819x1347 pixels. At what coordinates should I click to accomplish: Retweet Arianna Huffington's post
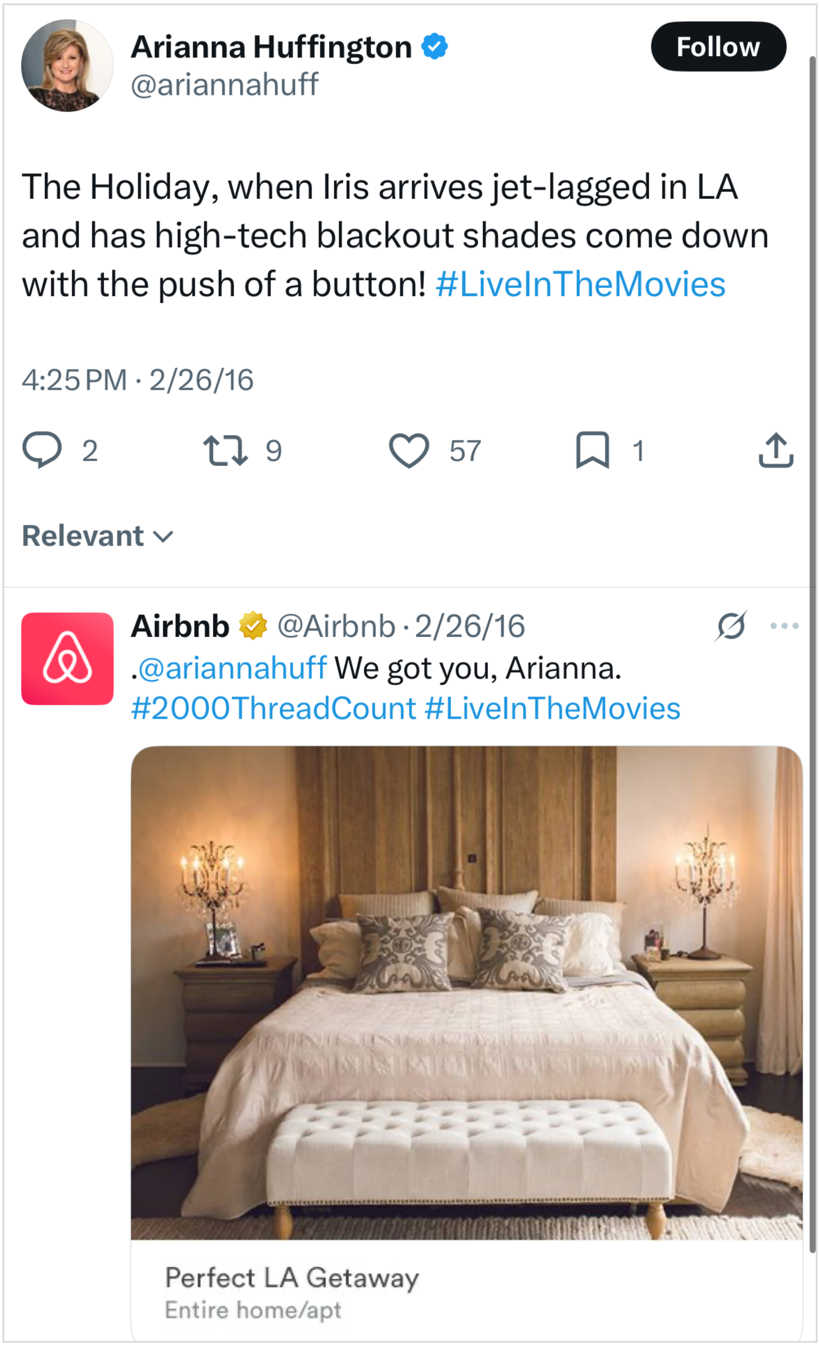tap(225, 451)
